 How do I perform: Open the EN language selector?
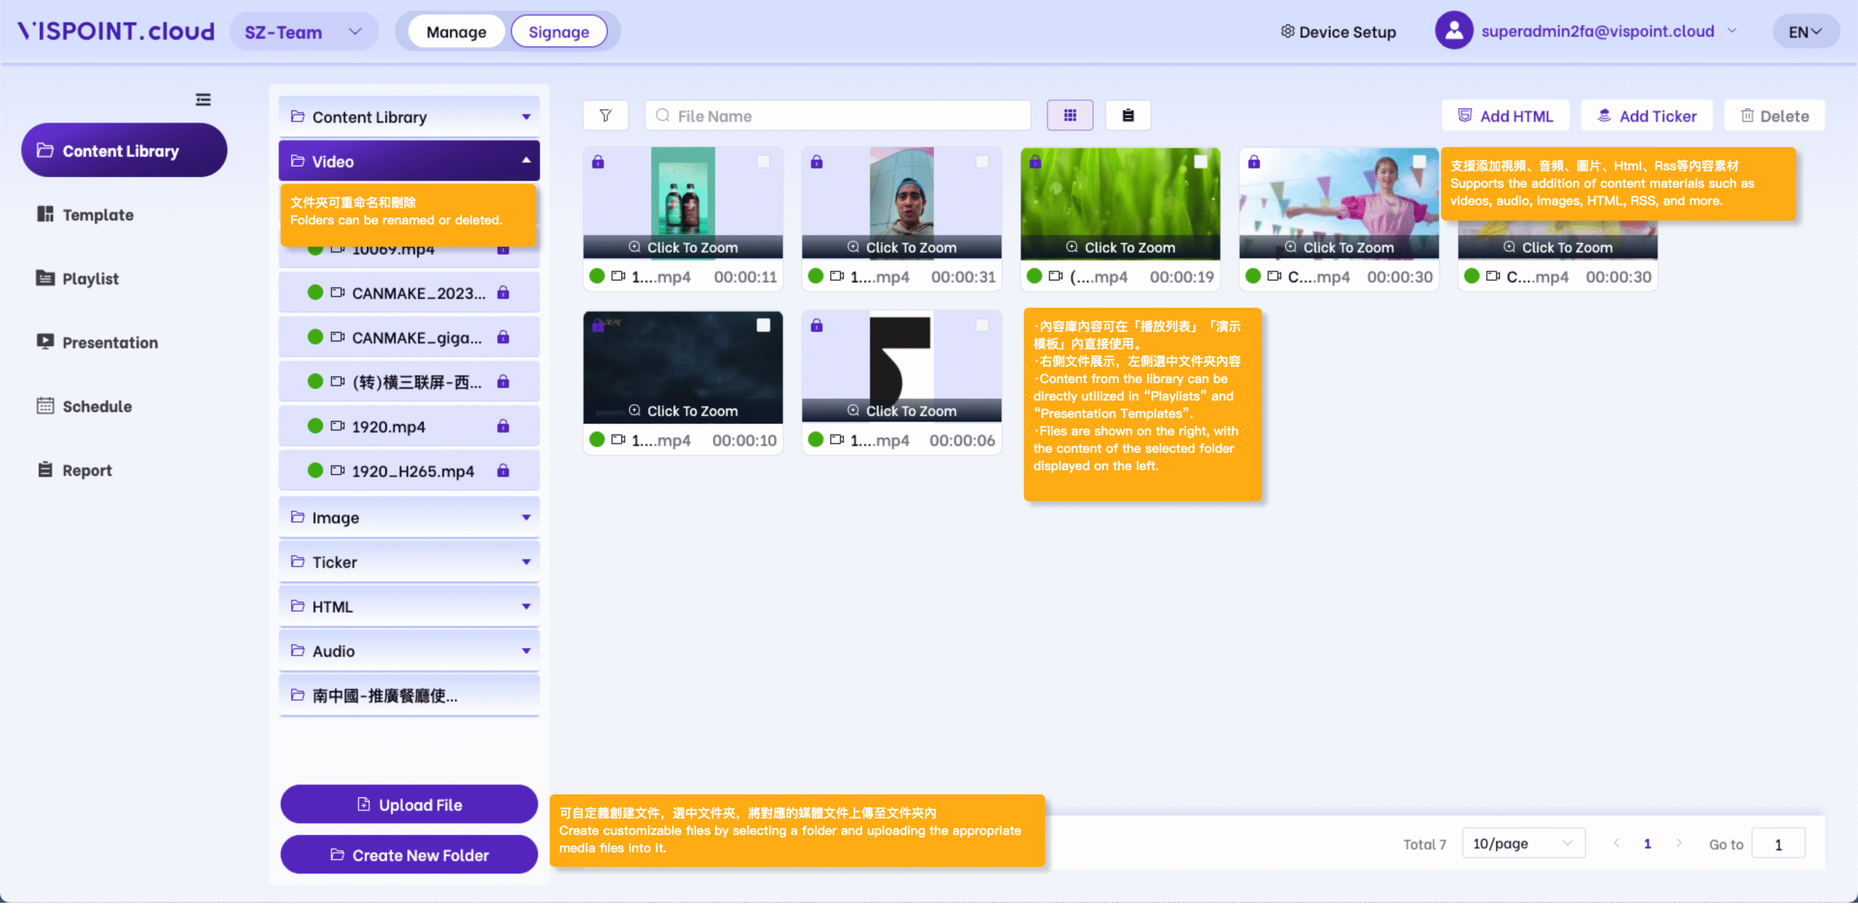point(1805,32)
